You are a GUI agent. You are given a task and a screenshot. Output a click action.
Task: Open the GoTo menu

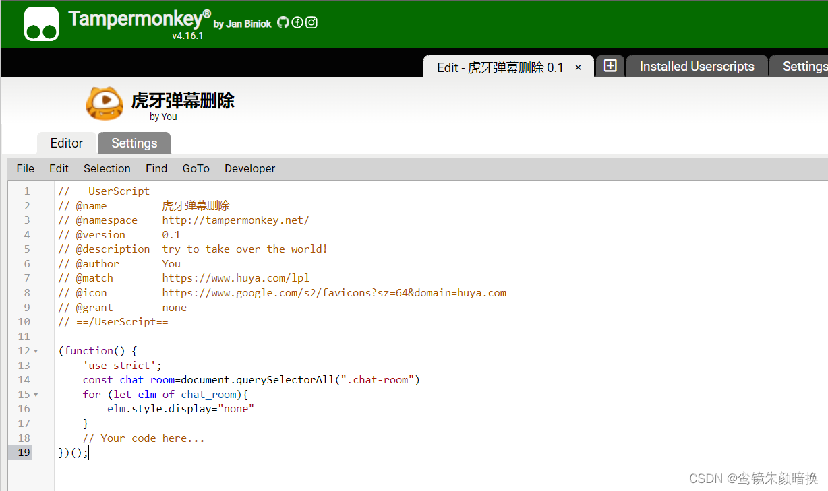click(x=196, y=168)
